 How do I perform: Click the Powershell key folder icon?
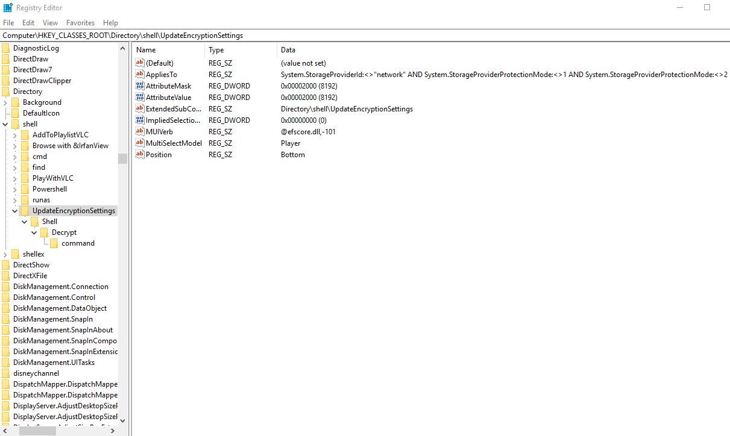coord(25,189)
